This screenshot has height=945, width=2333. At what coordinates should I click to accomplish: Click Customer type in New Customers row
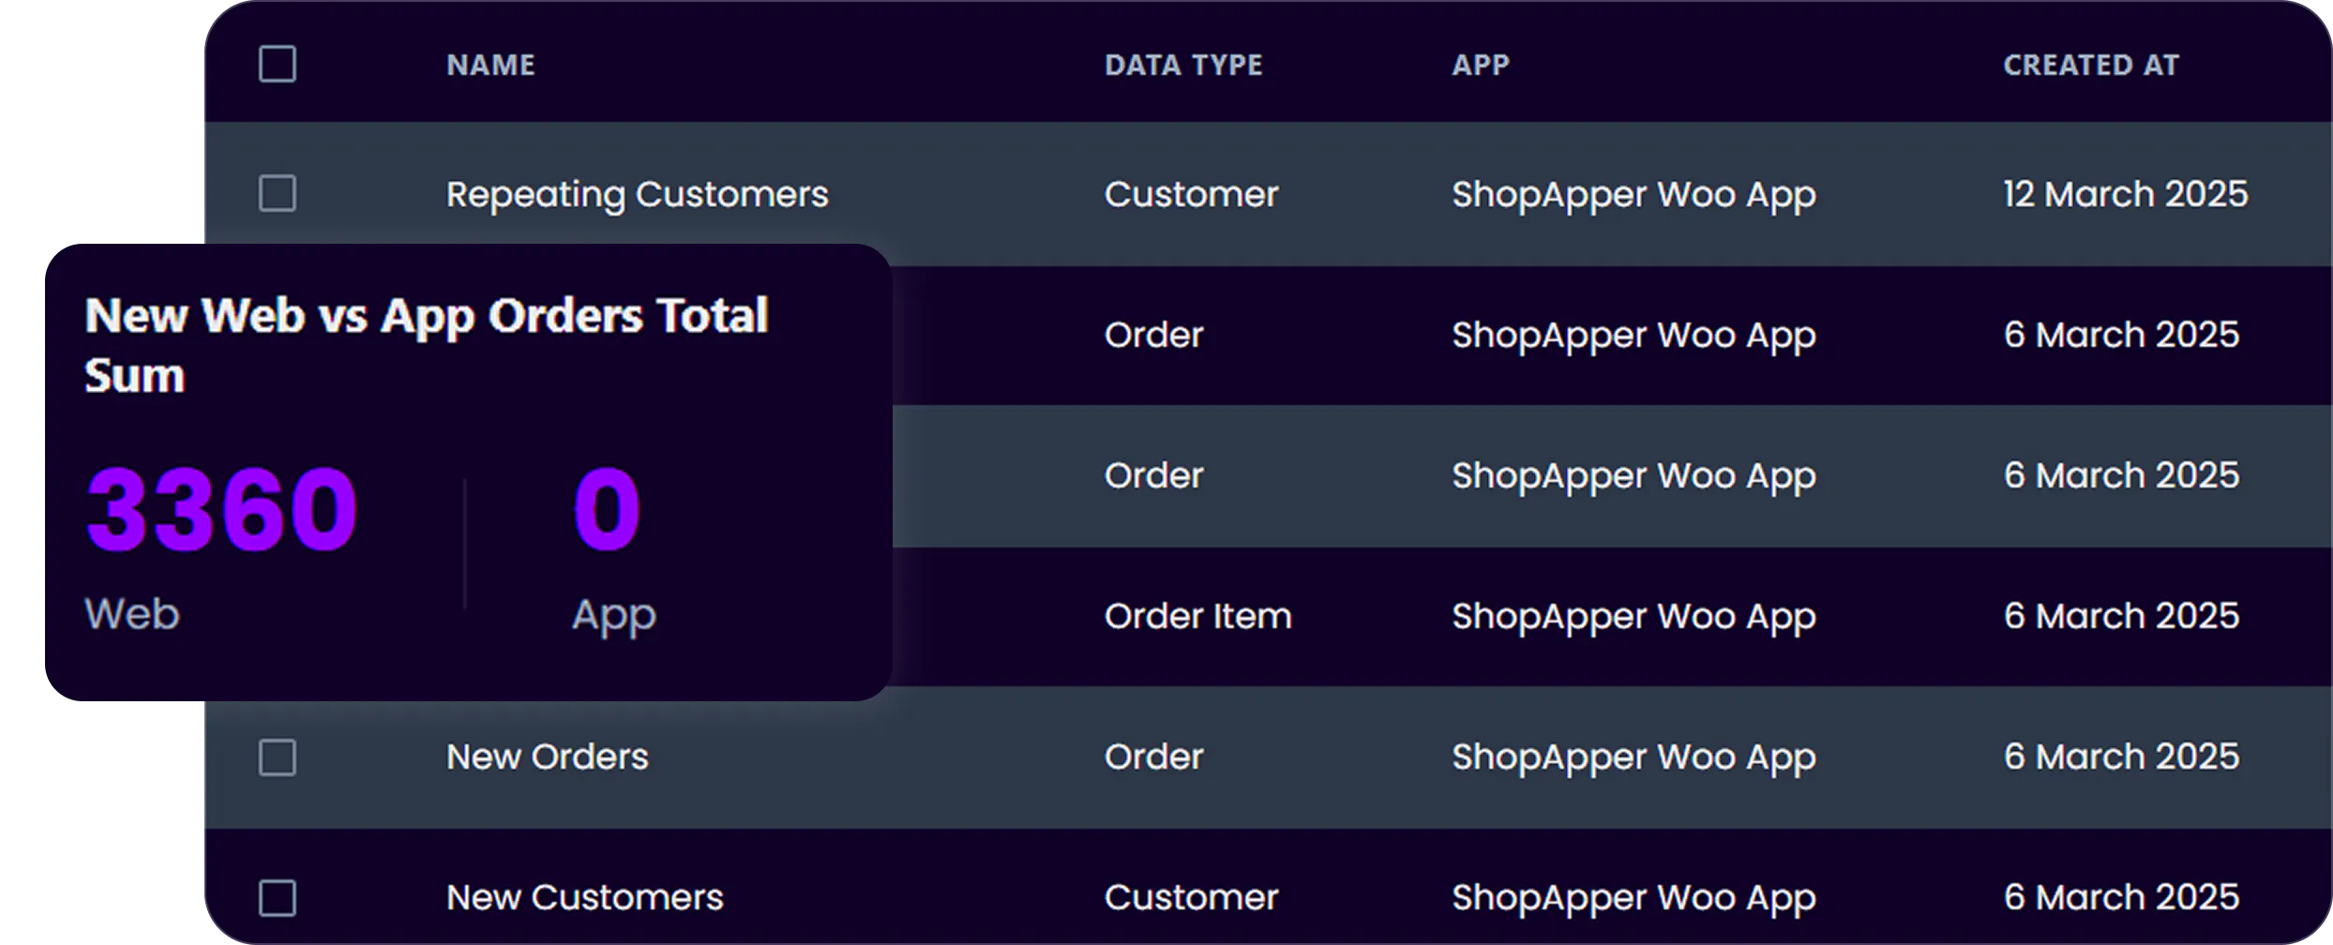tap(1191, 897)
